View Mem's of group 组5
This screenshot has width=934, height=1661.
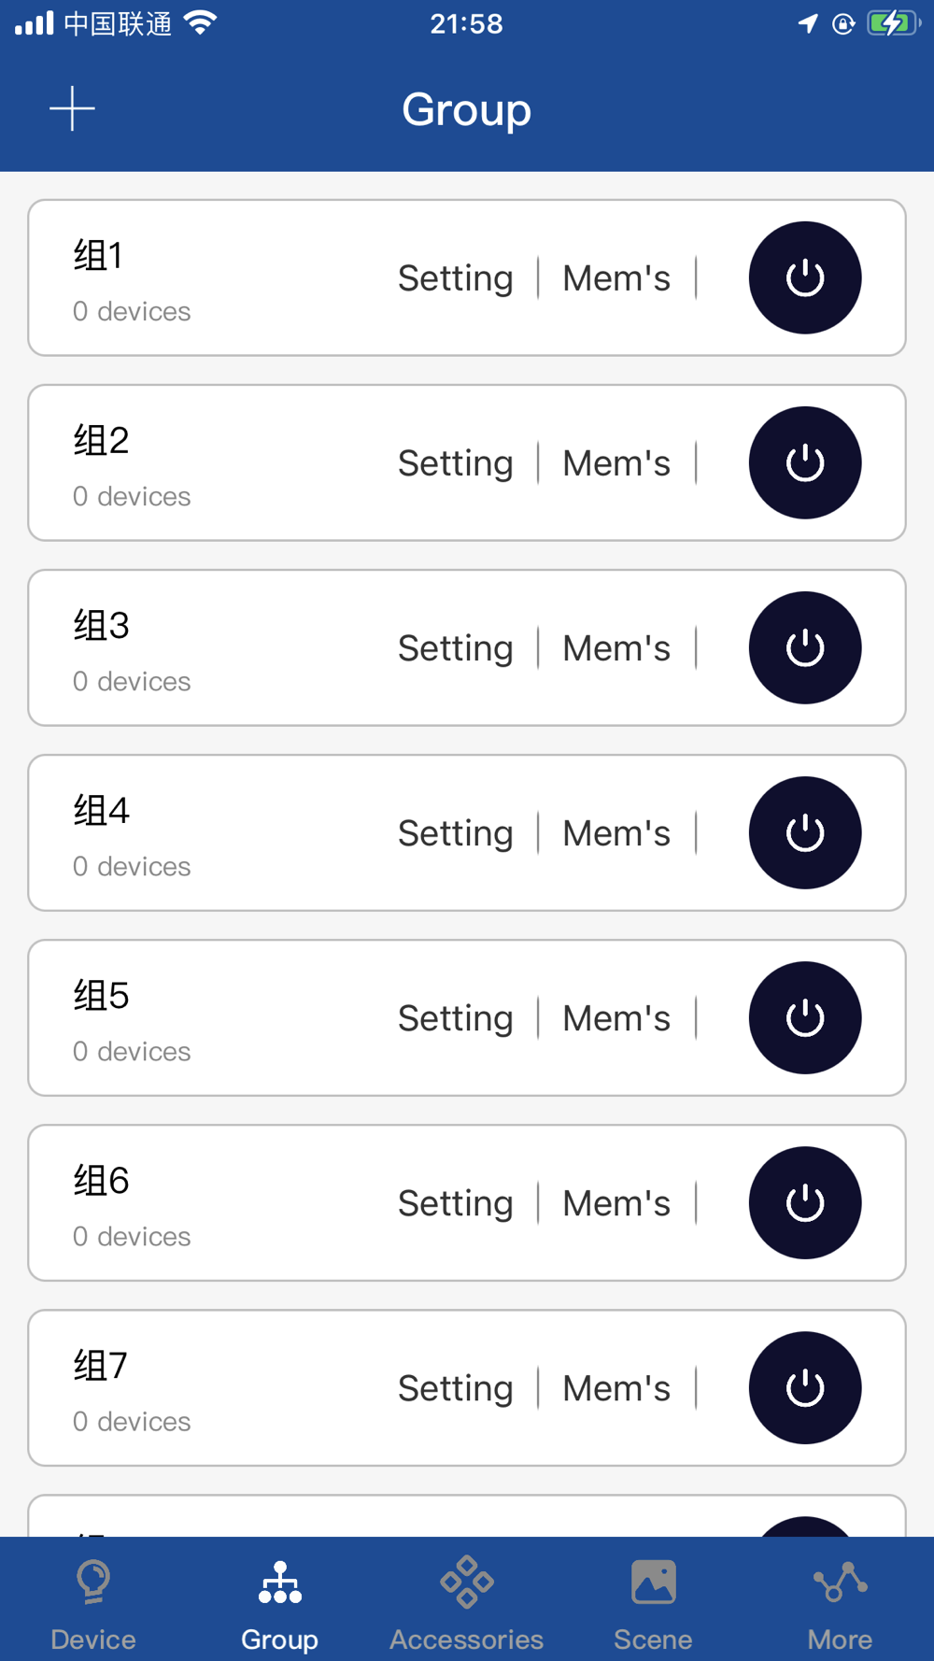coord(616,1018)
